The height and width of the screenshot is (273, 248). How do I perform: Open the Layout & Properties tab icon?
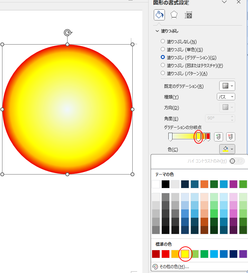tap(188, 15)
